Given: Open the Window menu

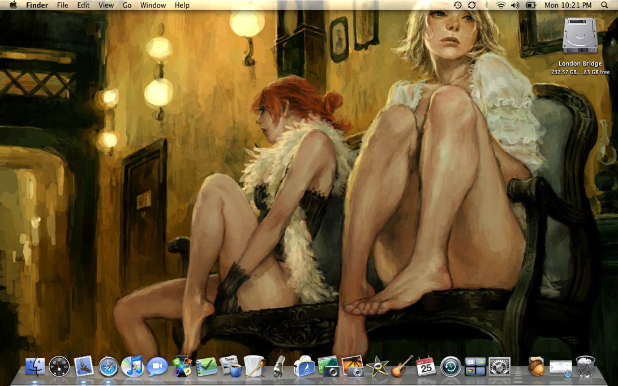Looking at the screenshot, I should coord(153,5).
